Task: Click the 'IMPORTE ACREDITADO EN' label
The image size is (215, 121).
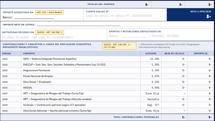Action: tap(18, 12)
